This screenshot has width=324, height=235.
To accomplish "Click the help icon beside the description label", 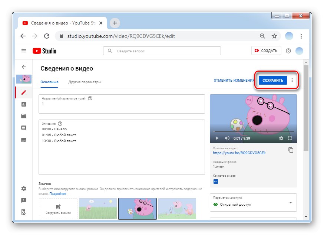I will 60,124.
